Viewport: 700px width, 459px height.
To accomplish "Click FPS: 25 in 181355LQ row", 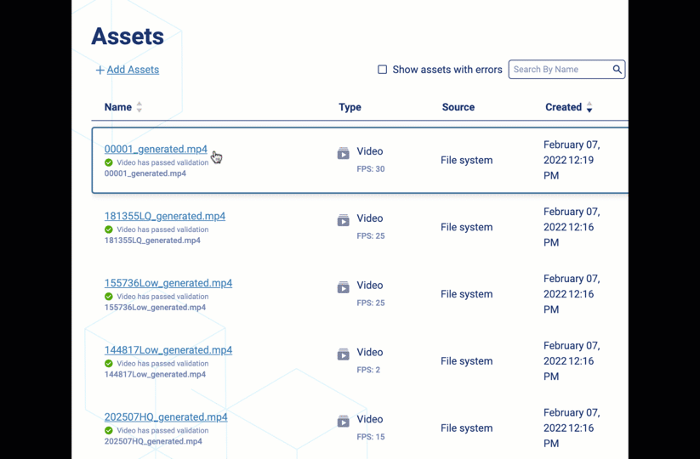I will coord(371,236).
